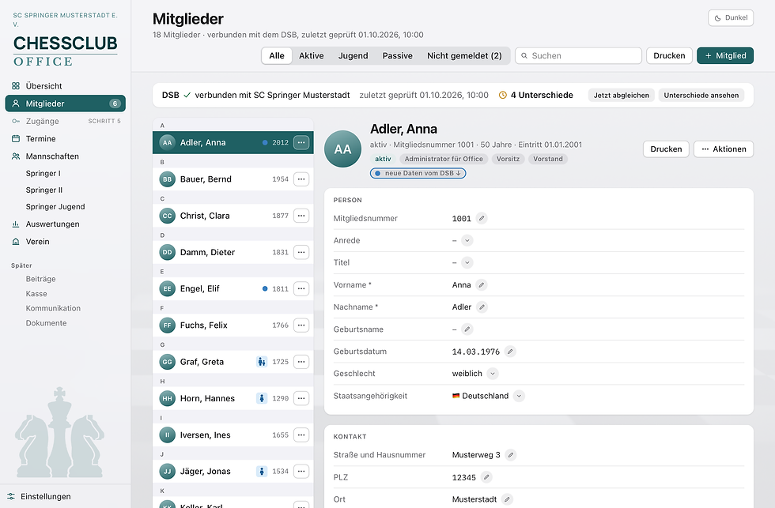The height and width of the screenshot is (508, 775).
Task: Switch to the Aktive filter tab
Action: click(312, 56)
